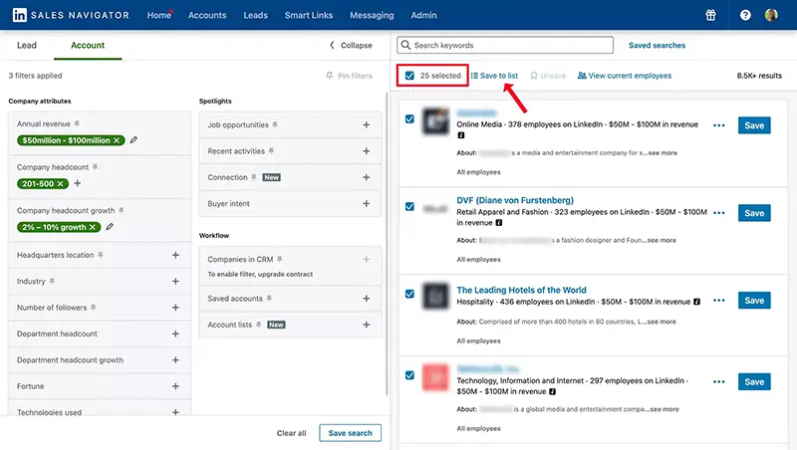Click the LinkedIn Sales Navigator logo

point(71,15)
